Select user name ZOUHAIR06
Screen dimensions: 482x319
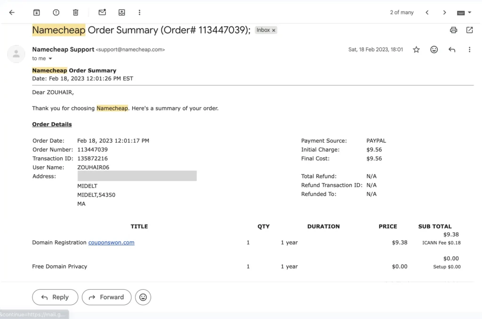pyautogui.click(x=93, y=167)
